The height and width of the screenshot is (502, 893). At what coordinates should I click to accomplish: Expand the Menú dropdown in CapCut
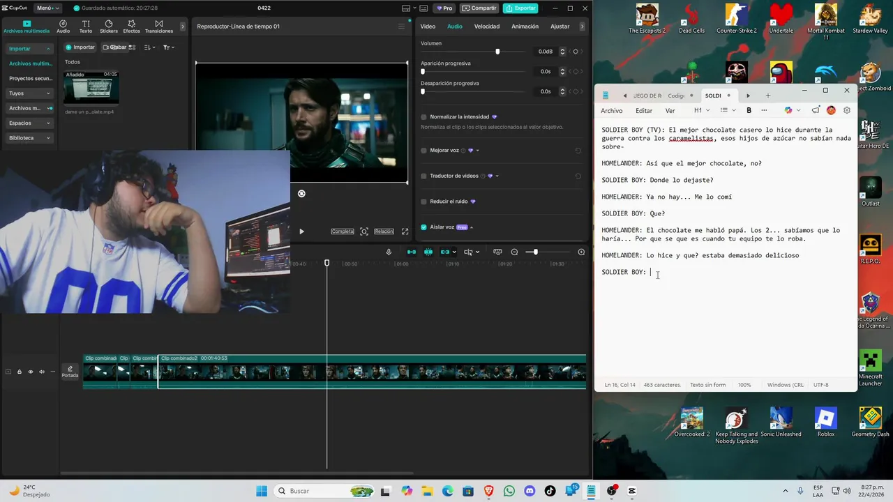coord(47,8)
